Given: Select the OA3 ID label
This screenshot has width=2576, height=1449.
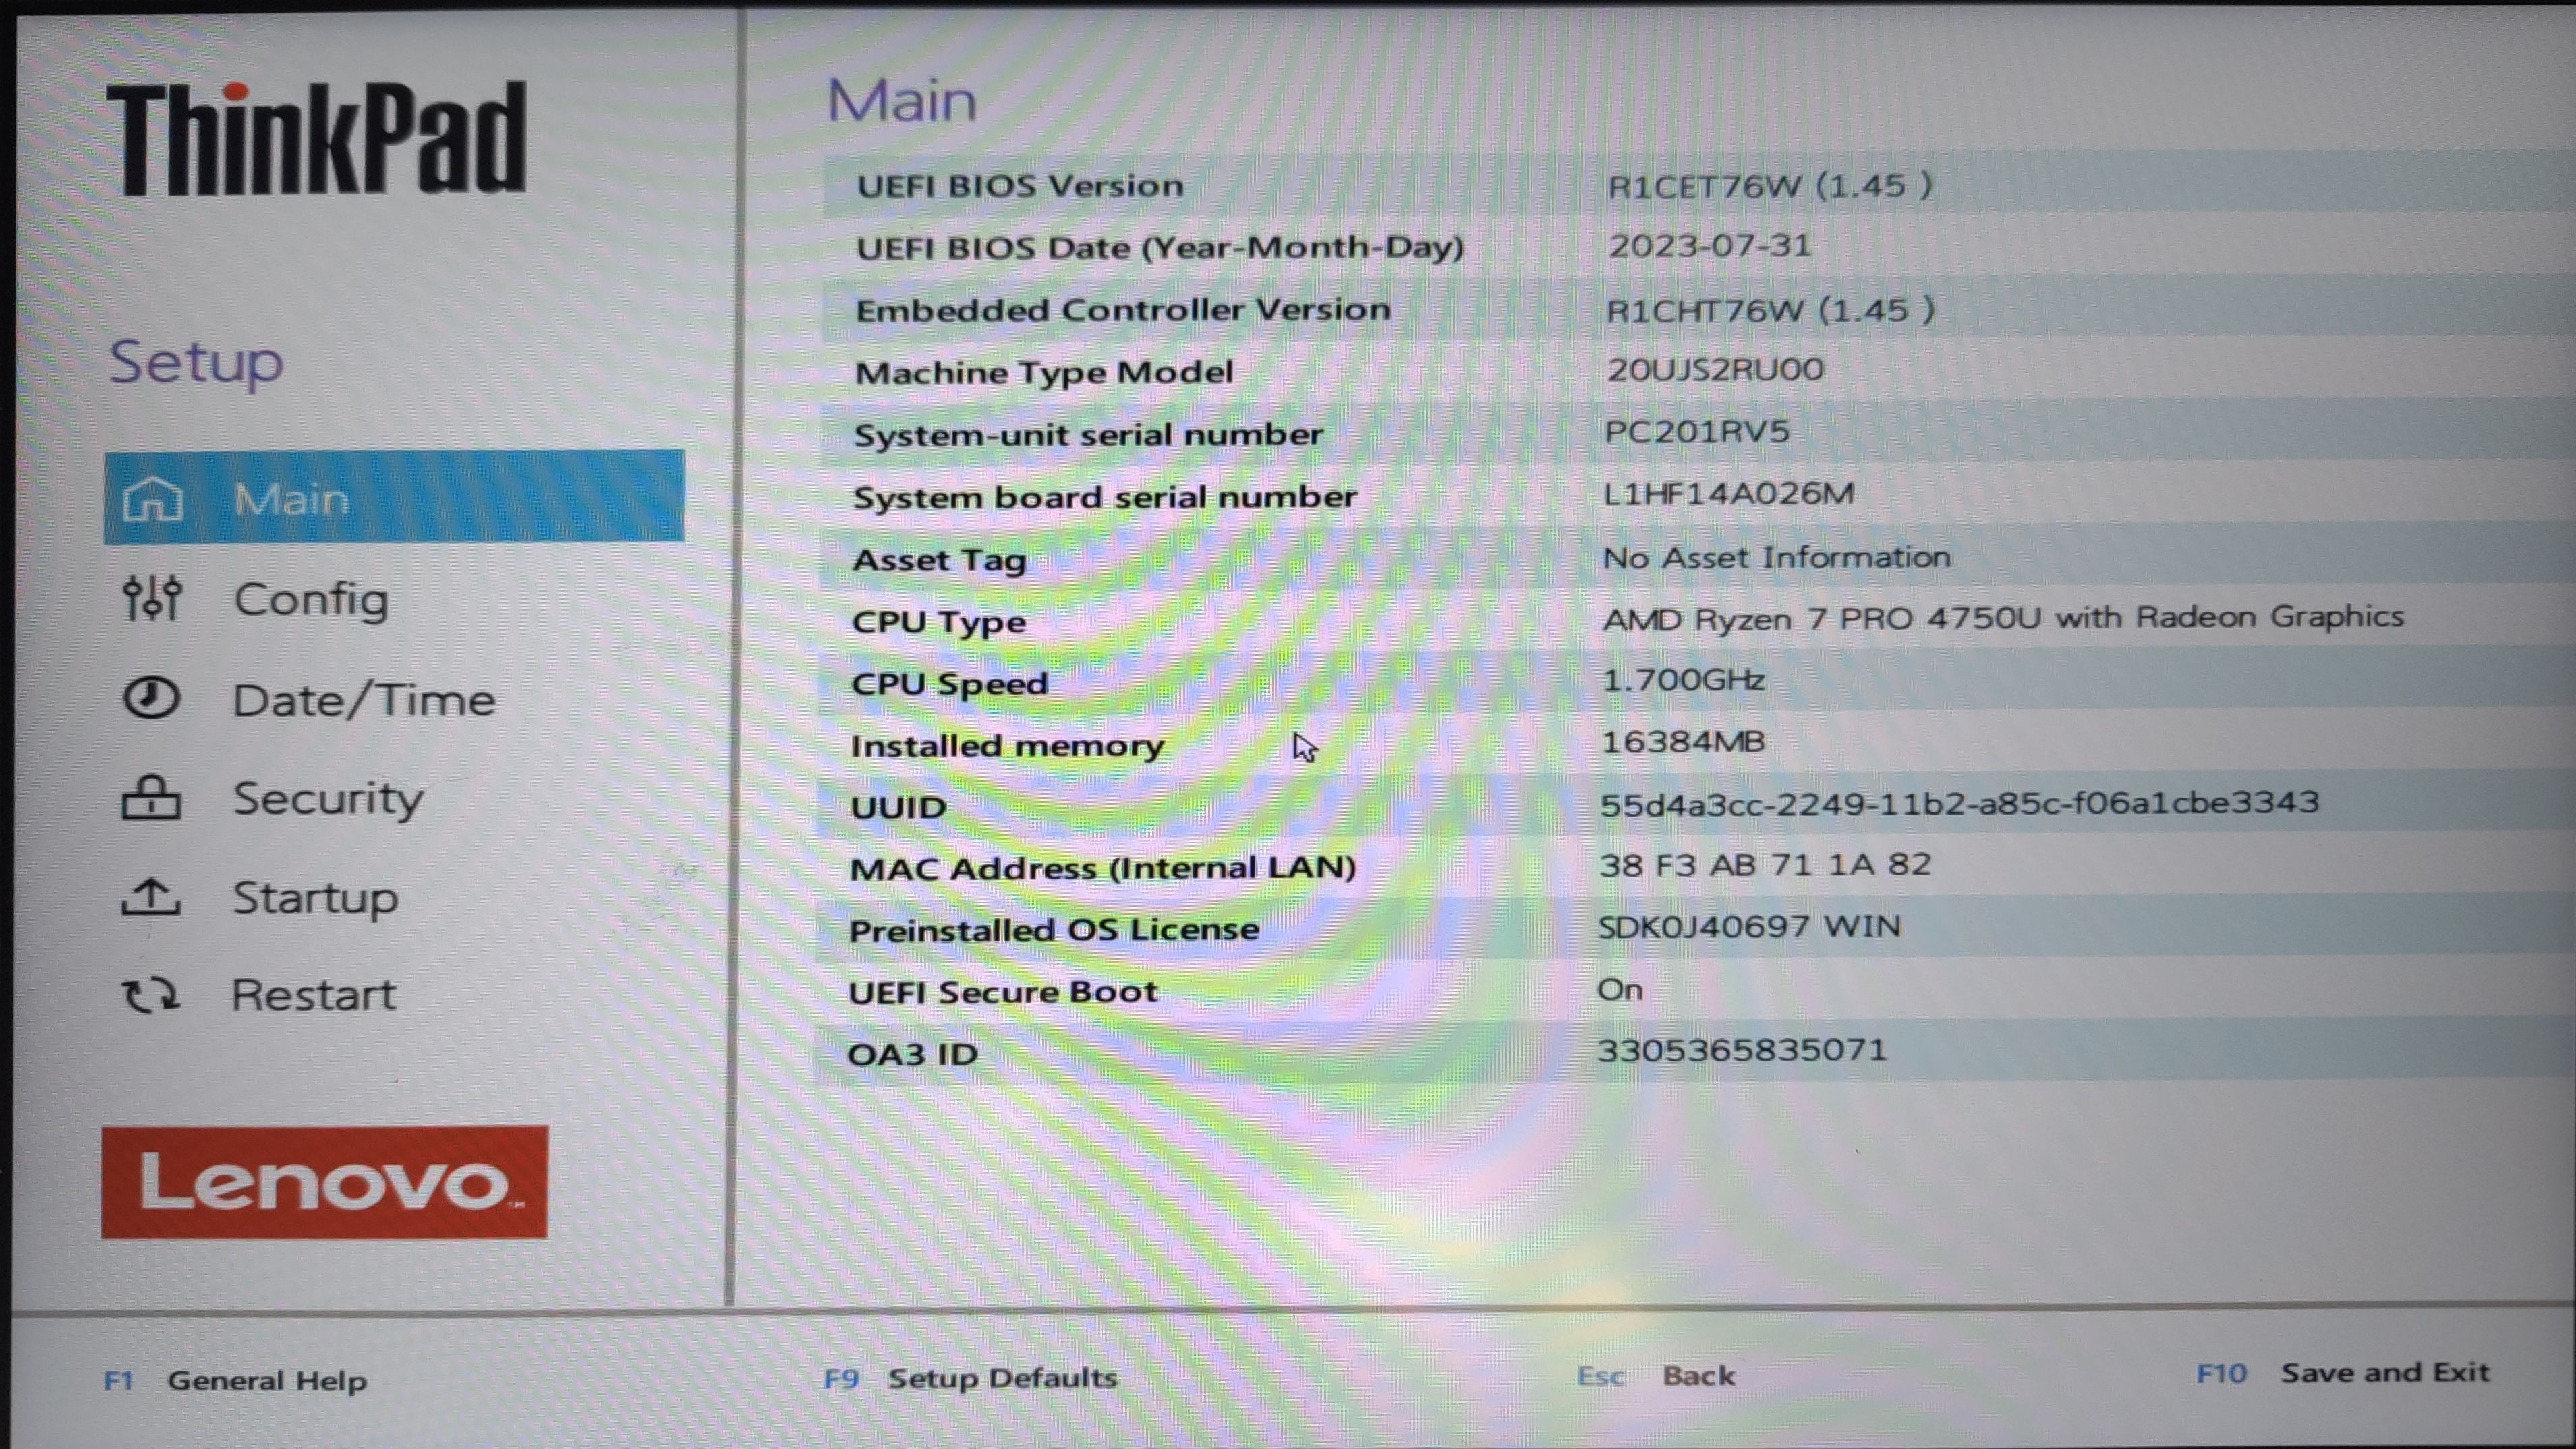Looking at the screenshot, I should (912, 1055).
